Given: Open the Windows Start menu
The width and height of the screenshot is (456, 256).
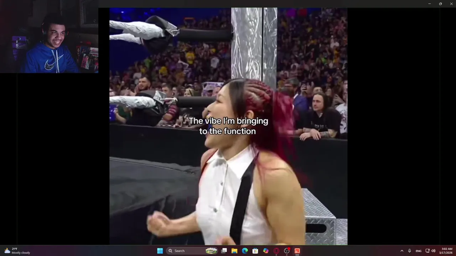Looking at the screenshot, I should coord(160,251).
